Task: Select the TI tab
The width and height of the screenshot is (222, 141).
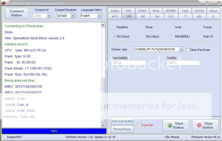Action: pyautogui.click(x=185, y=17)
